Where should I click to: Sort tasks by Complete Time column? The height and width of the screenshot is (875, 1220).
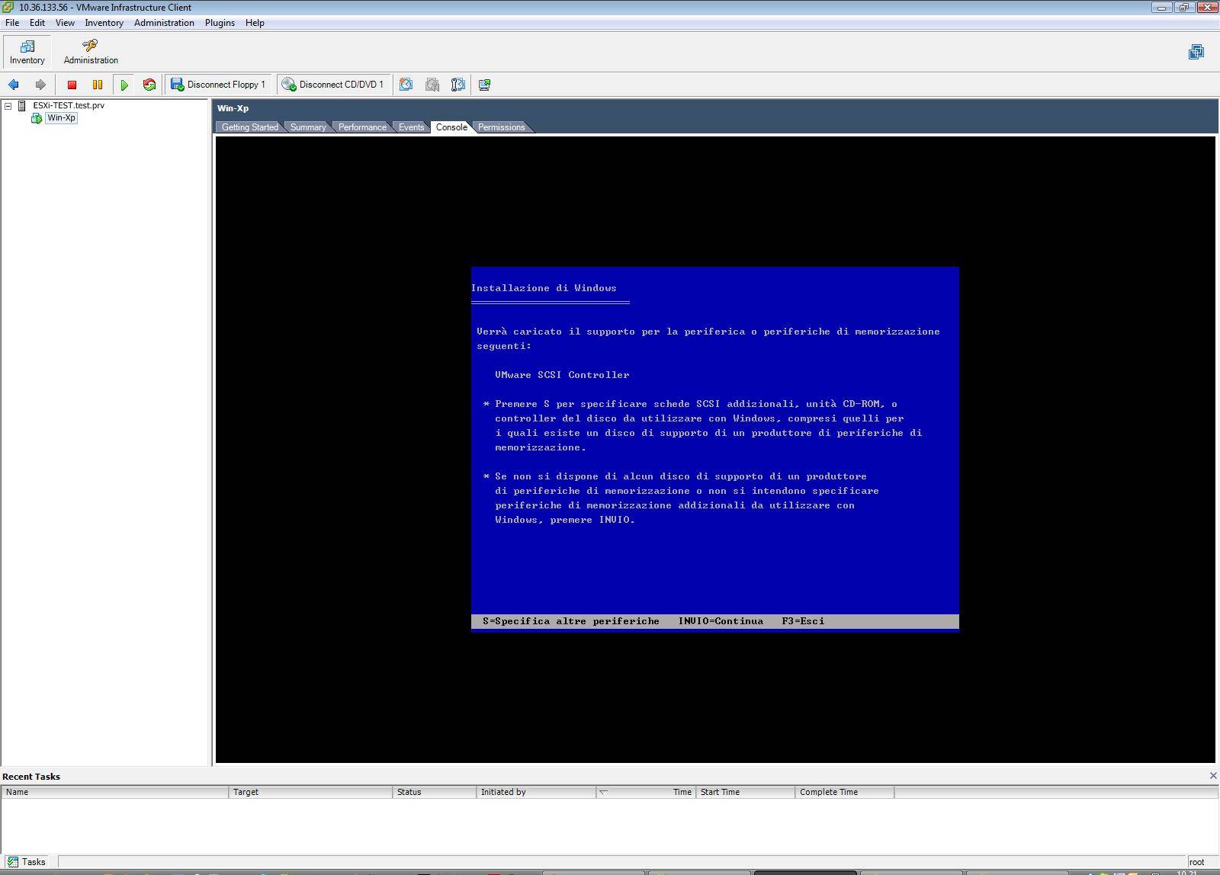(844, 792)
